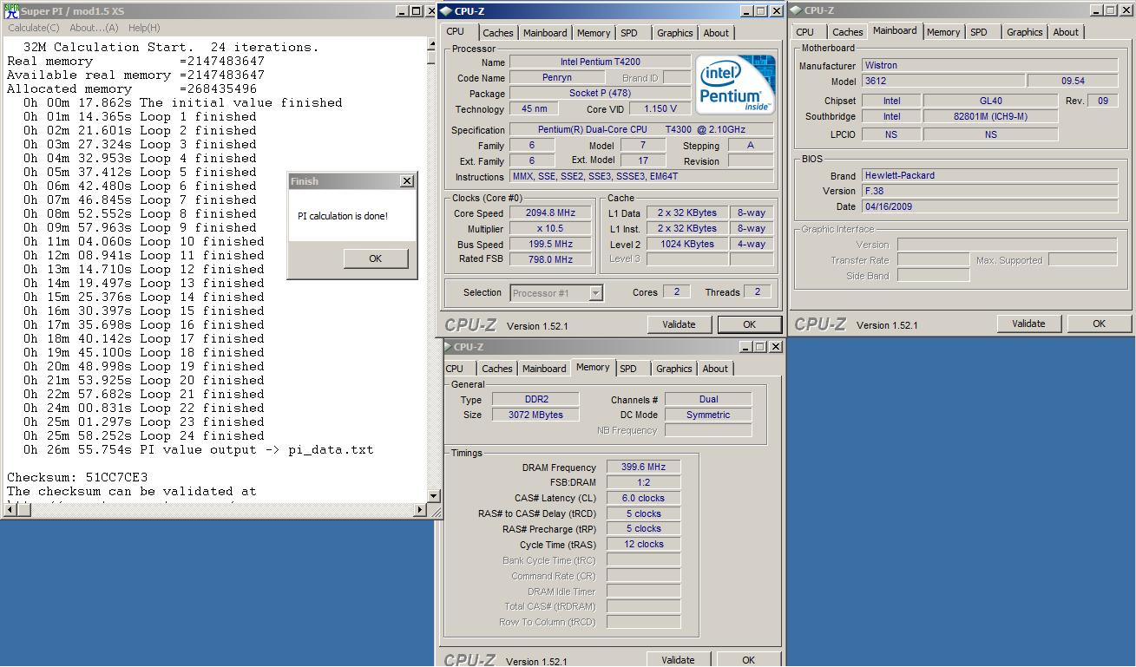Switch to SPD tab in CPU window
Viewport: 1136px width, 667px height.
pos(629,33)
